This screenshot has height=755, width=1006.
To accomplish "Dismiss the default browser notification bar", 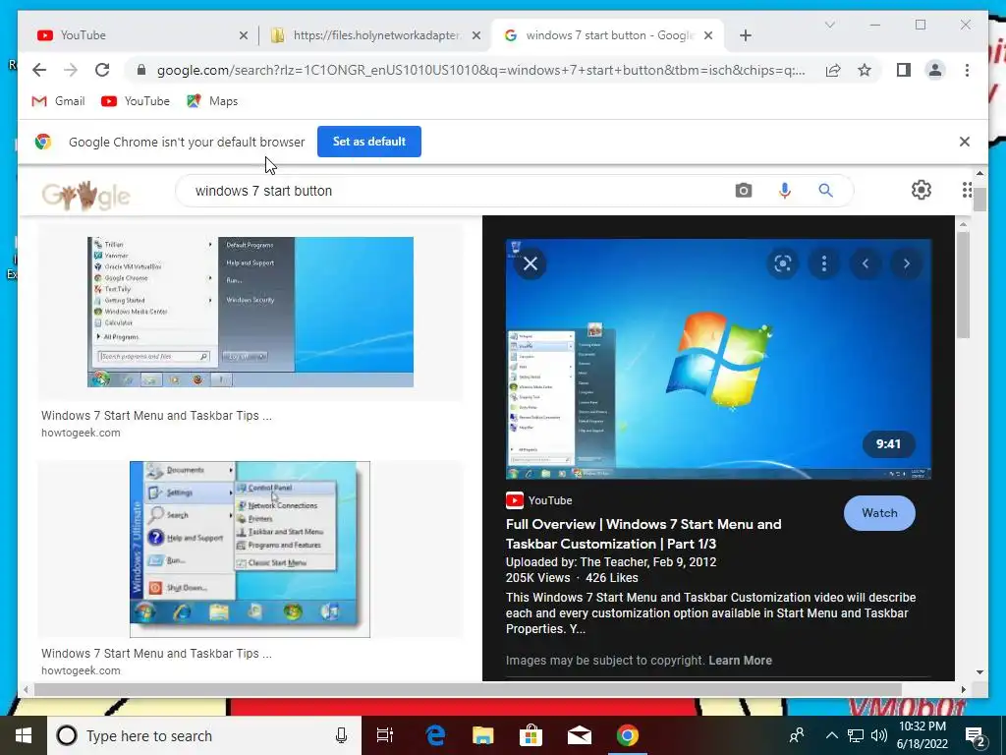I will [965, 142].
